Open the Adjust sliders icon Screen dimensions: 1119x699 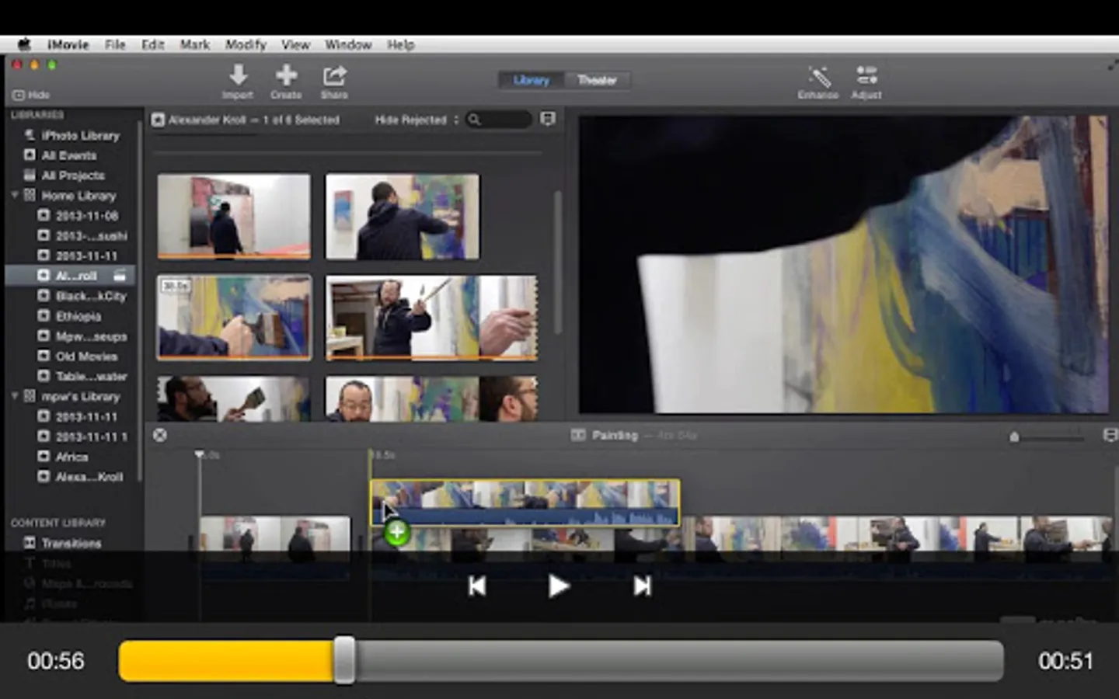(866, 75)
